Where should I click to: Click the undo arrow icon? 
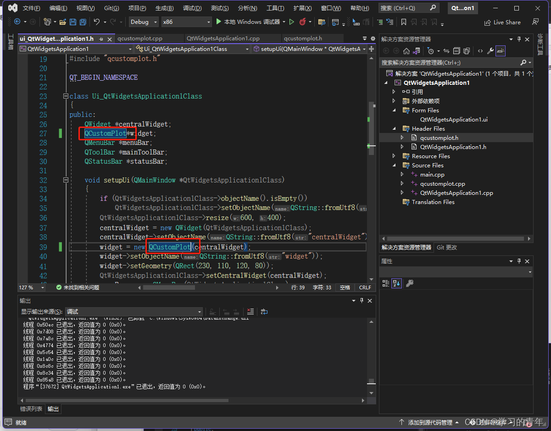[x=96, y=22]
